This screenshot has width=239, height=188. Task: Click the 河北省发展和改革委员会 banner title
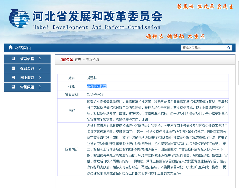point(98,16)
